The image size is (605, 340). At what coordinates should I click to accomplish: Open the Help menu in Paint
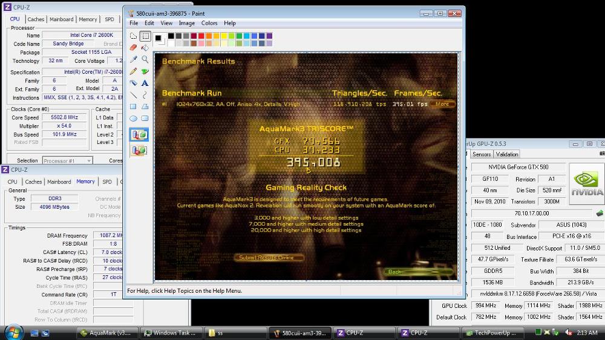coord(229,23)
